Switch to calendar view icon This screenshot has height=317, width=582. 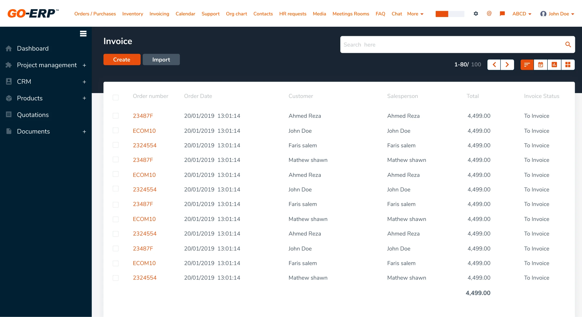coord(541,65)
